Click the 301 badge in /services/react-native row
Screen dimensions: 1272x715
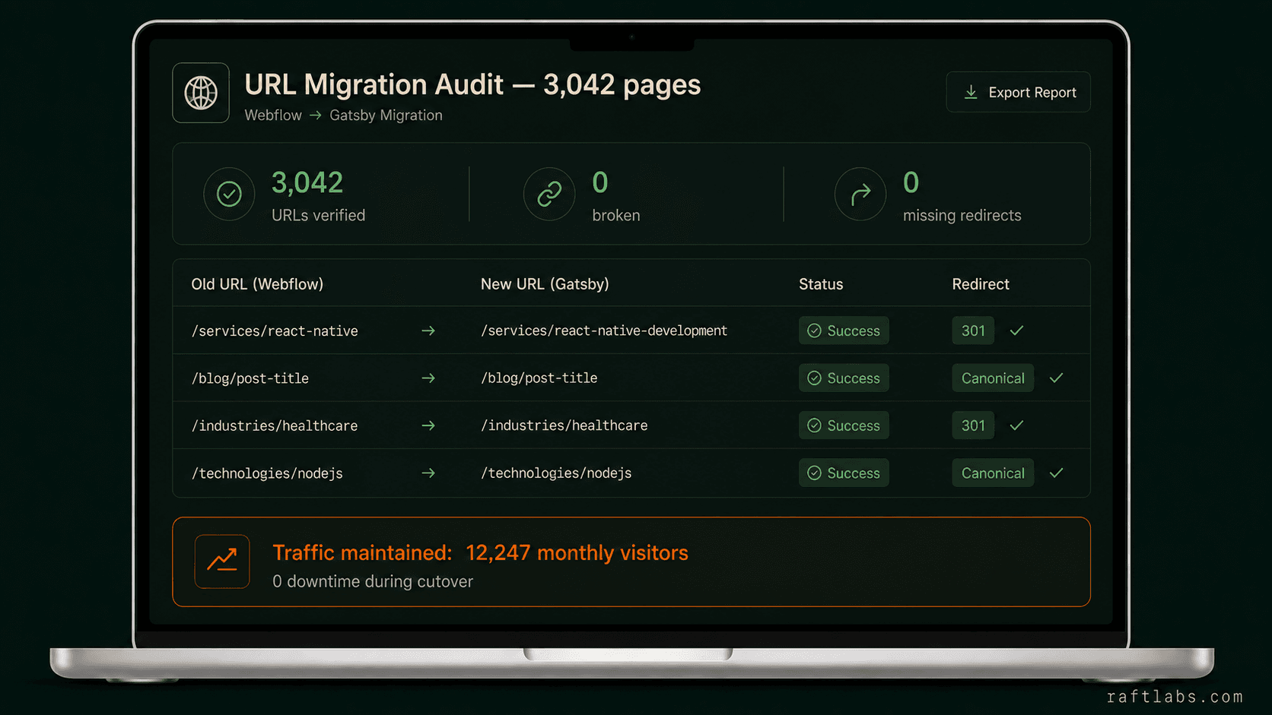click(973, 331)
